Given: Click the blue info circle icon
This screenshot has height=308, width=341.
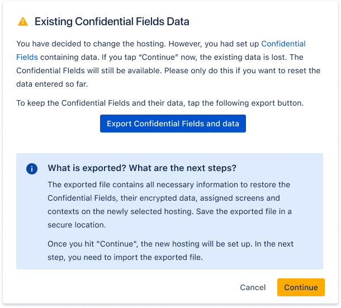Looking at the screenshot, I should coord(32,169).
